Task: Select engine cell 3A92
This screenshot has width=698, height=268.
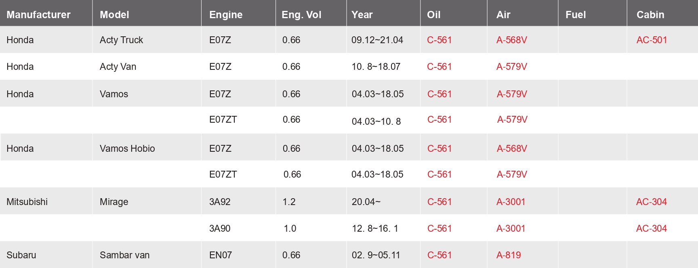Action: point(220,202)
